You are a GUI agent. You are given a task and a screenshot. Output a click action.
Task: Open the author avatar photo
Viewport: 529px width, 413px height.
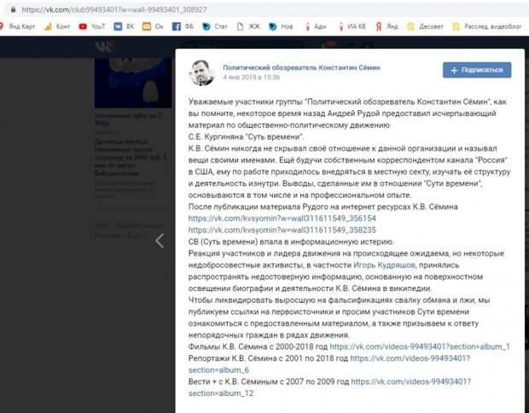(x=201, y=73)
